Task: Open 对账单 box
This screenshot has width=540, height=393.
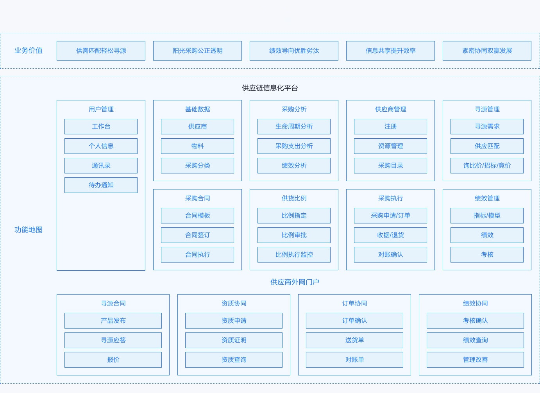Action: pyautogui.click(x=354, y=360)
